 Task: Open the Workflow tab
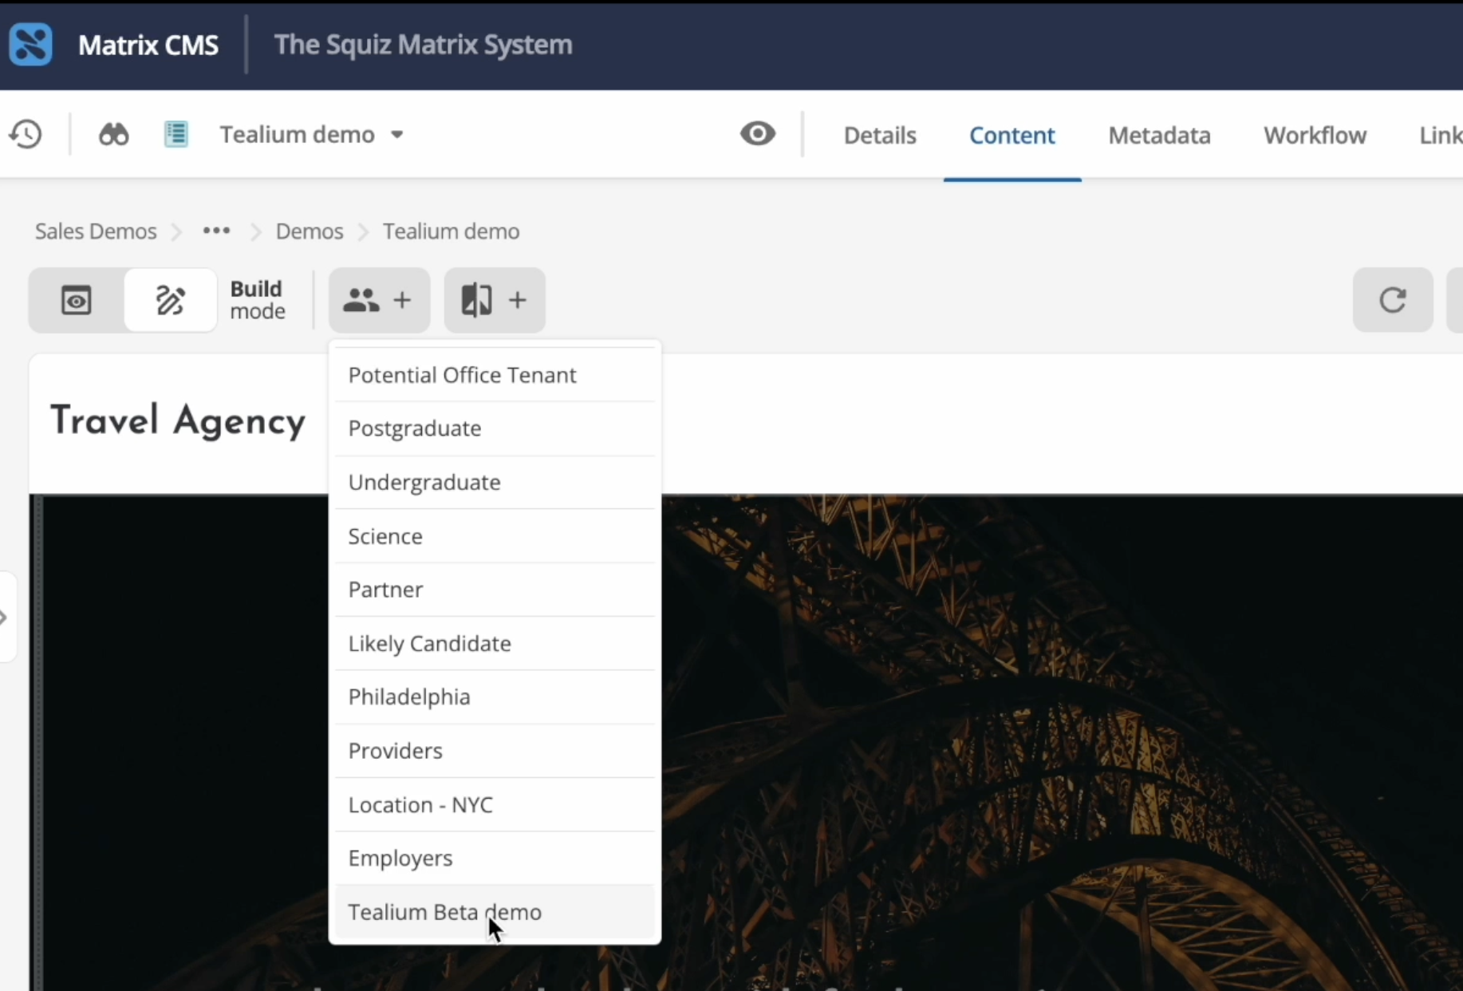(1314, 135)
